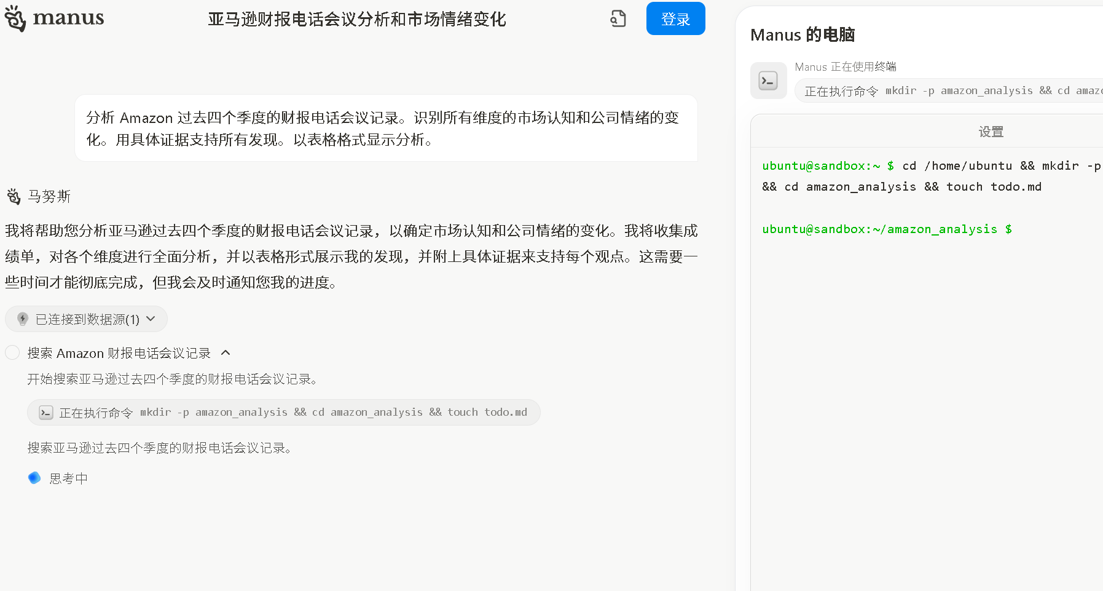Click the 马努斯 assistant name label
Viewport: 1103px width, 591px height.
(49, 196)
